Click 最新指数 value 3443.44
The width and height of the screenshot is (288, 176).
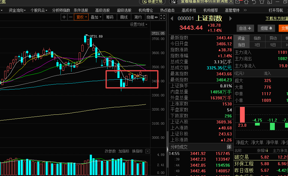tap(224, 38)
